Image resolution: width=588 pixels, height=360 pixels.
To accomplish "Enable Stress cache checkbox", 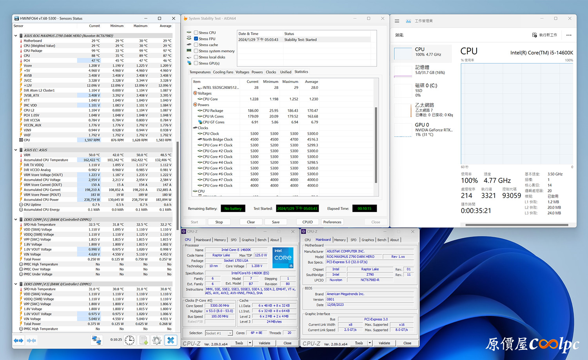I will tap(196, 45).
